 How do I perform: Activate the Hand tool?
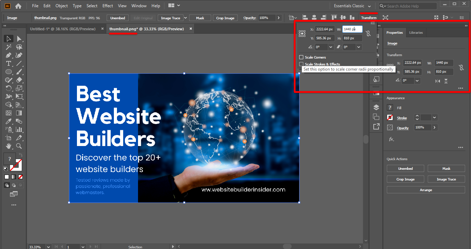tap(8, 146)
